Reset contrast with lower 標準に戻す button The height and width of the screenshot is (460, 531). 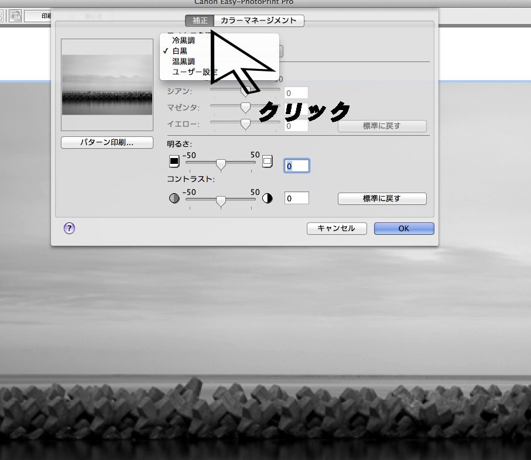click(x=382, y=198)
